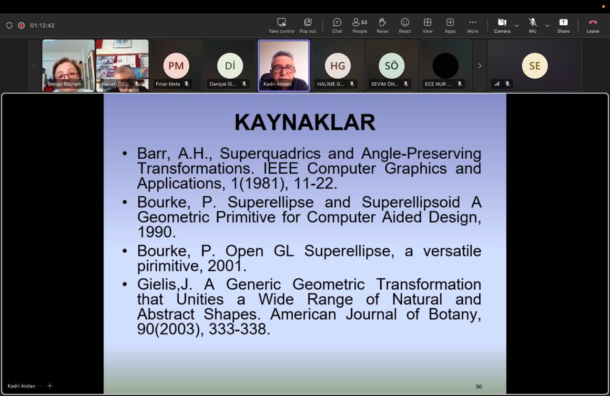This screenshot has width=610, height=396.
Task: Open the Chat panel
Action: 337,26
